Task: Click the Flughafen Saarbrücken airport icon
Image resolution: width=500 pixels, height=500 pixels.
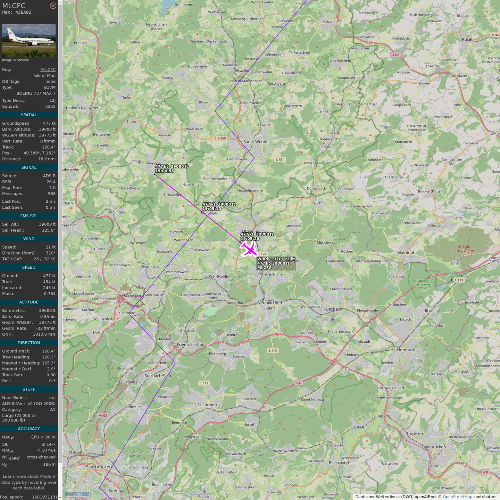Action: pyautogui.click(x=204, y=491)
